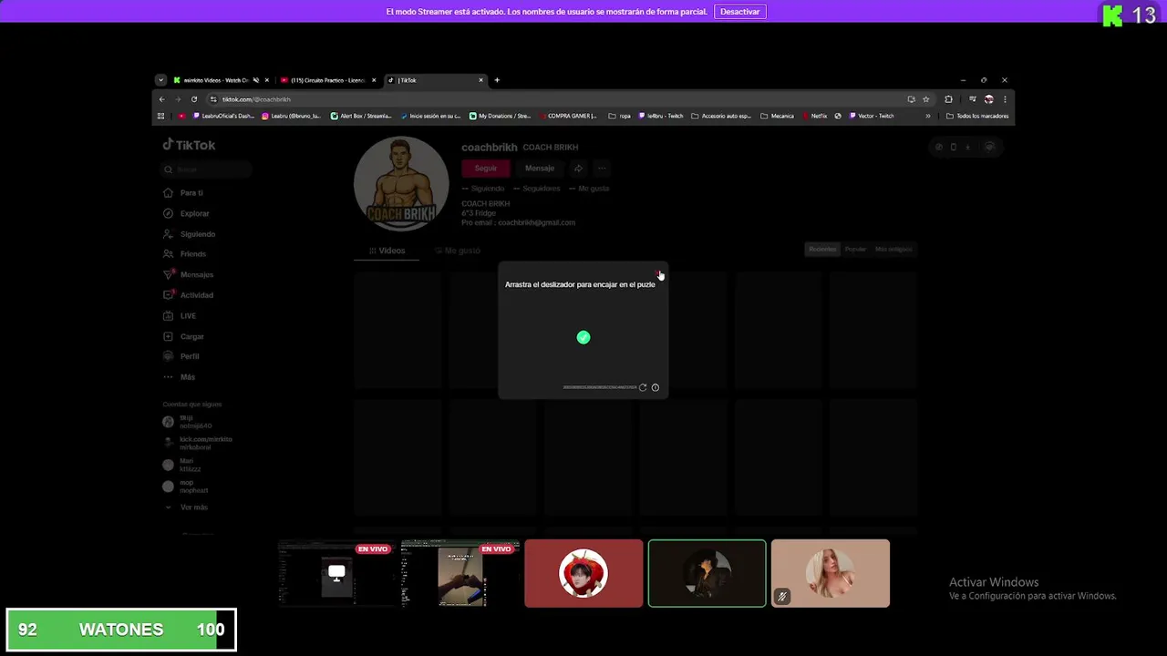
Task: Switch to the Videos tab
Action: click(x=387, y=251)
